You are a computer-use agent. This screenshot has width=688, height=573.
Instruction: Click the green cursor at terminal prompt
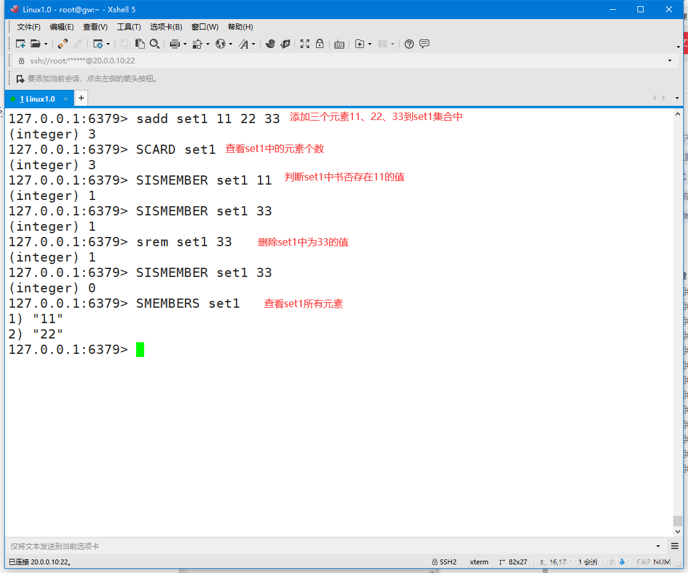click(x=140, y=350)
